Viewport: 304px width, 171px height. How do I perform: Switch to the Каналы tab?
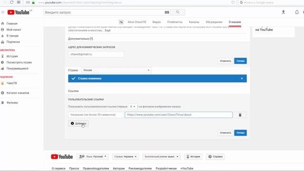(194, 22)
